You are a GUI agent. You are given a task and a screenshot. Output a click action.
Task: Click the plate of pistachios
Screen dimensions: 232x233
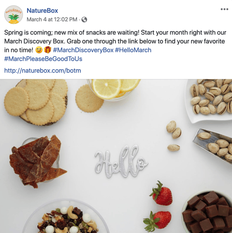click(x=210, y=101)
